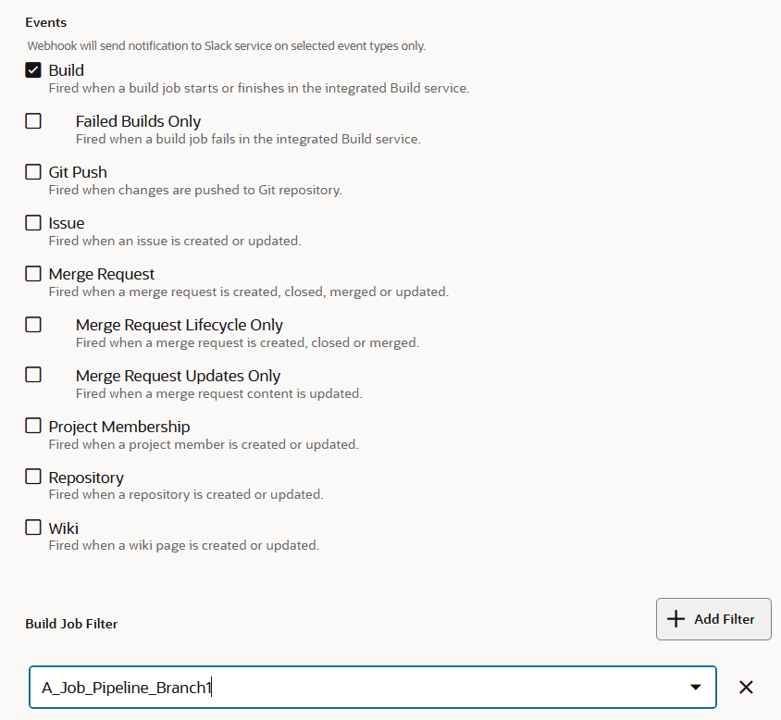
Task: Click 'Fired when a project member is created' text
Action: click(x=204, y=444)
